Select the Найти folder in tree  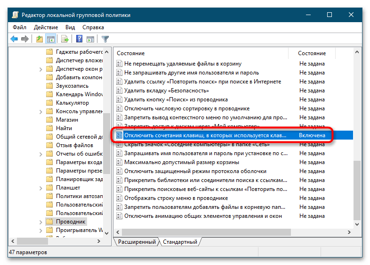click(64, 128)
